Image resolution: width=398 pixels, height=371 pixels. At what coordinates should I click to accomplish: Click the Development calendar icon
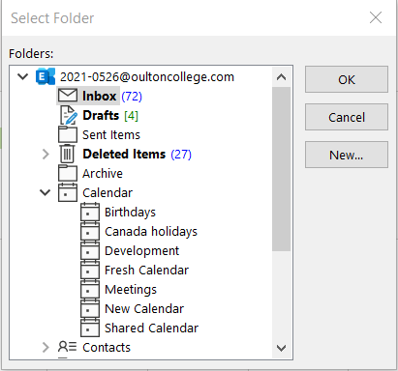pyautogui.click(x=90, y=250)
